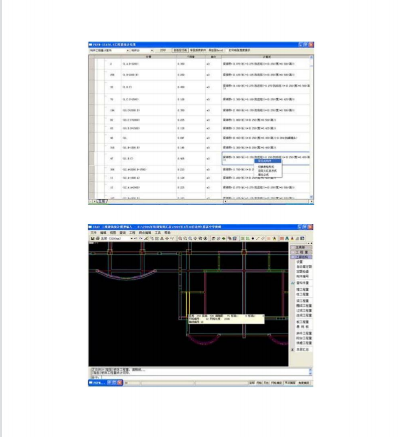Click the 计算式 column header
This screenshot has height=437, width=399.
[266, 57]
